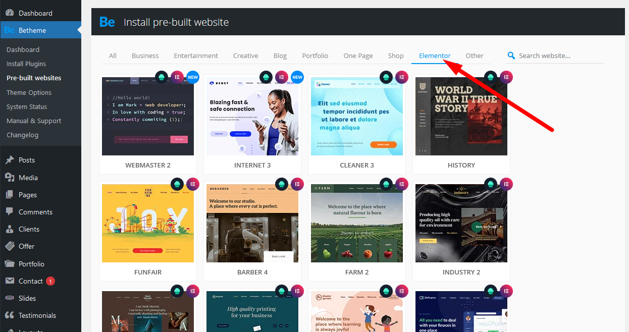Screen dimensions: 629x332
Task: Pick the History website thumbnail
Action: click(x=461, y=116)
